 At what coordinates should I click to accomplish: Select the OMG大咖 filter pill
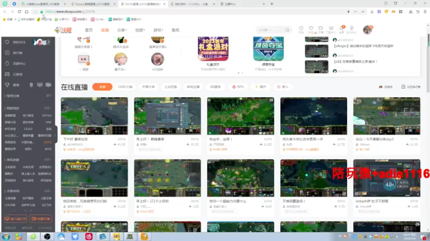pyautogui.click(x=125, y=87)
